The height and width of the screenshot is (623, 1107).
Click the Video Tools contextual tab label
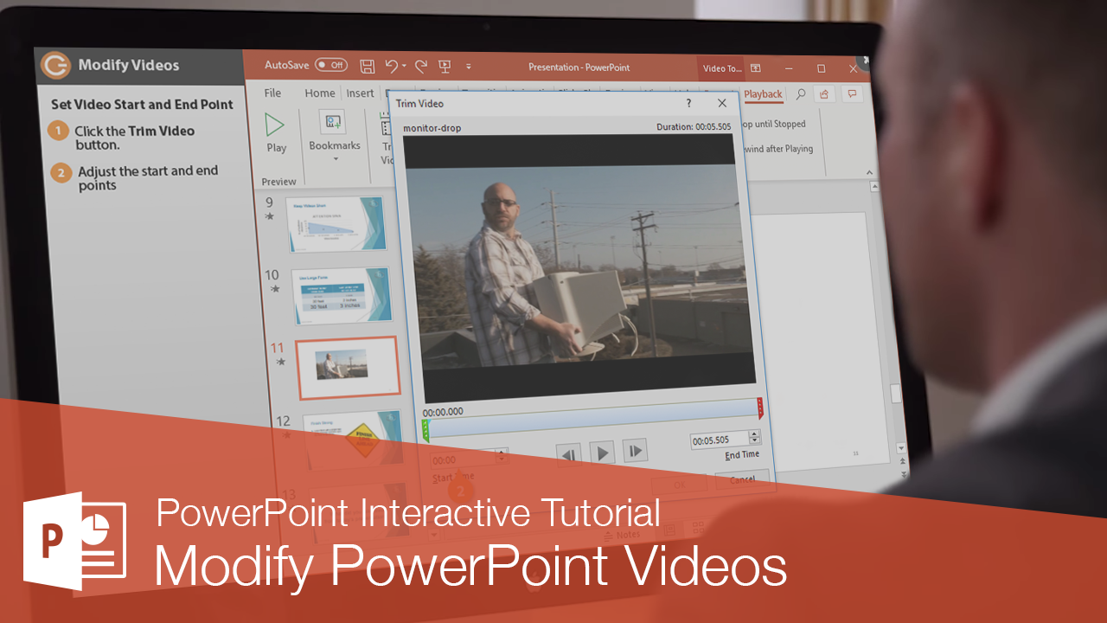point(722,68)
